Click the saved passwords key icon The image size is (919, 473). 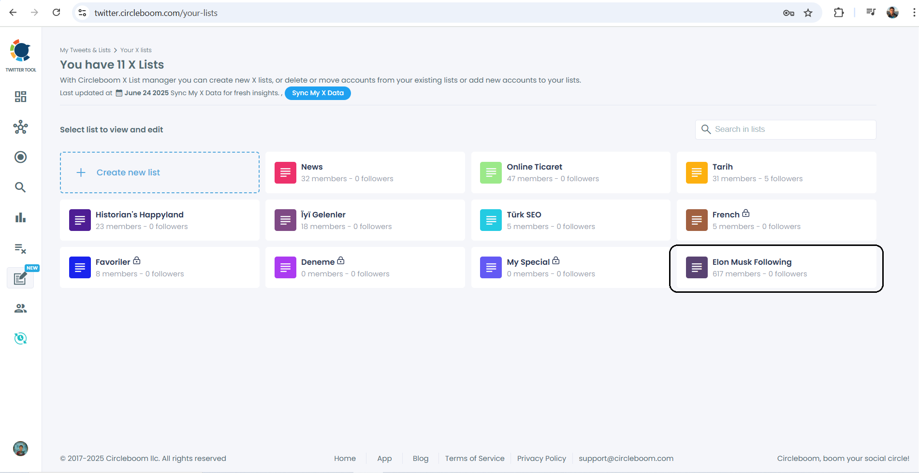pyautogui.click(x=788, y=13)
